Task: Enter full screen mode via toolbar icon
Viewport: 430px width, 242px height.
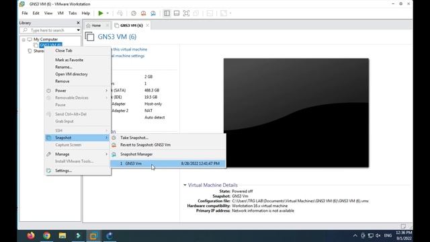Action: tap(186, 13)
